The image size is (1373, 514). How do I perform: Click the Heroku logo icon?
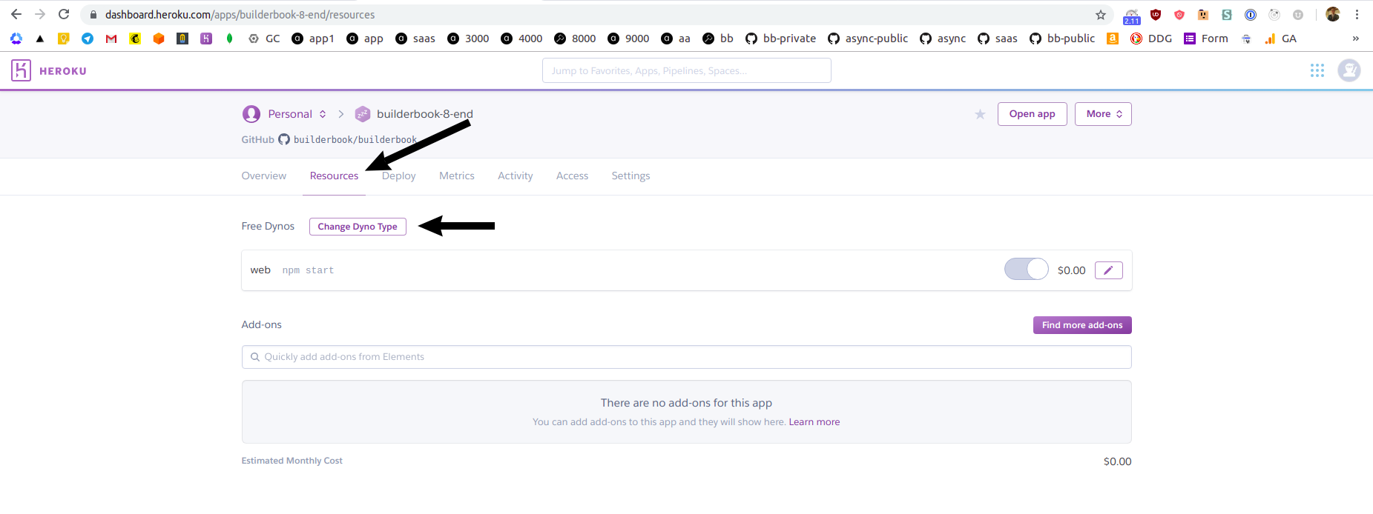point(21,70)
